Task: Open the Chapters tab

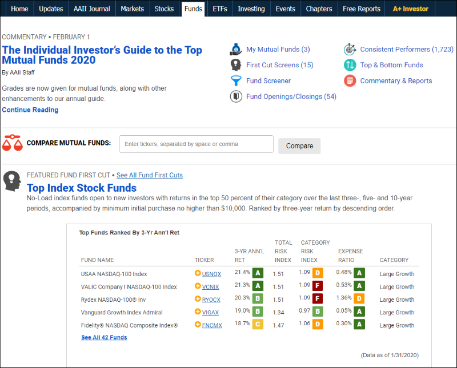Action: pyautogui.click(x=319, y=9)
